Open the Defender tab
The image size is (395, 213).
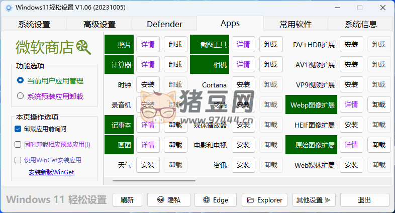coord(164,24)
